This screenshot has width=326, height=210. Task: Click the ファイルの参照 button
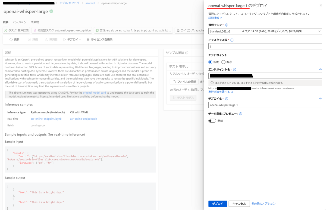(x=184, y=82)
